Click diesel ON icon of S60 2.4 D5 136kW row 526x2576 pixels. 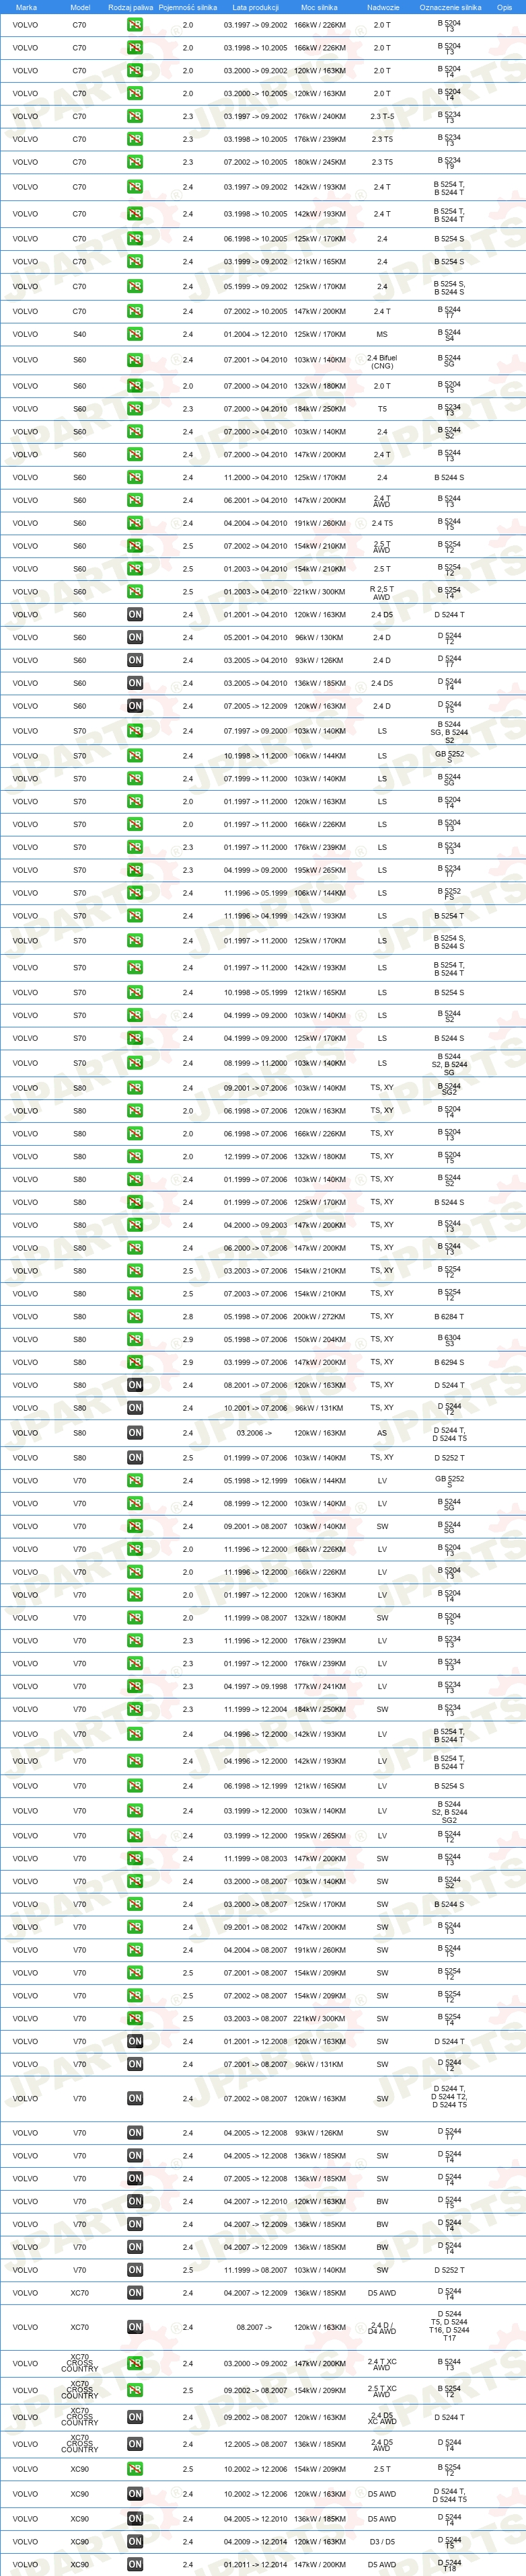click(x=135, y=683)
